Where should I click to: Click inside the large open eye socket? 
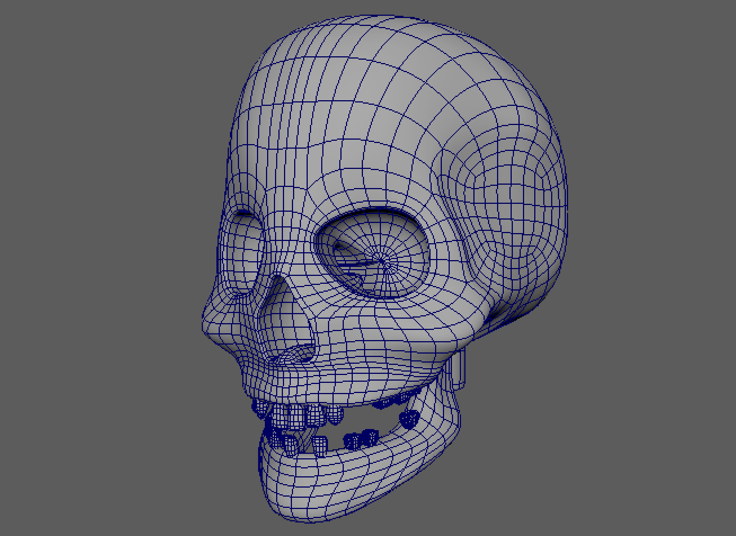pyautogui.click(x=373, y=253)
